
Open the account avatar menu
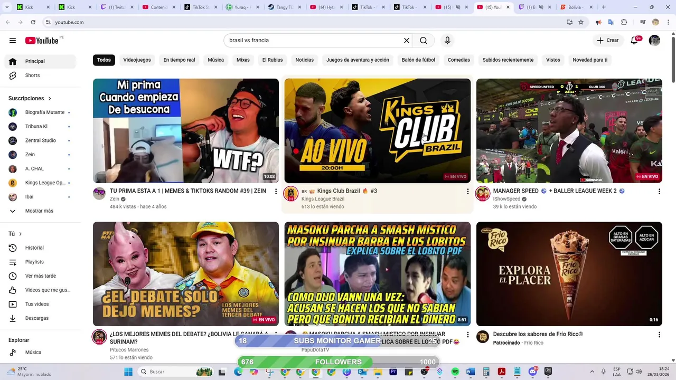coord(654,41)
